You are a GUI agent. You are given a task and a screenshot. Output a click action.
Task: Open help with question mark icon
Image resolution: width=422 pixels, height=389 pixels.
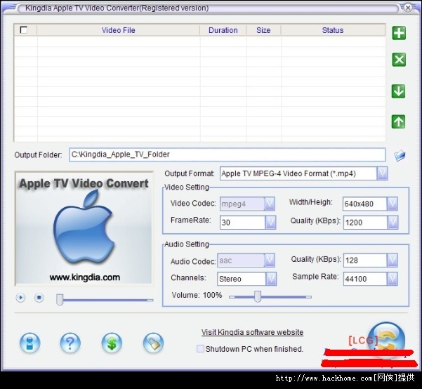pyautogui.click(x=70, y=343)
